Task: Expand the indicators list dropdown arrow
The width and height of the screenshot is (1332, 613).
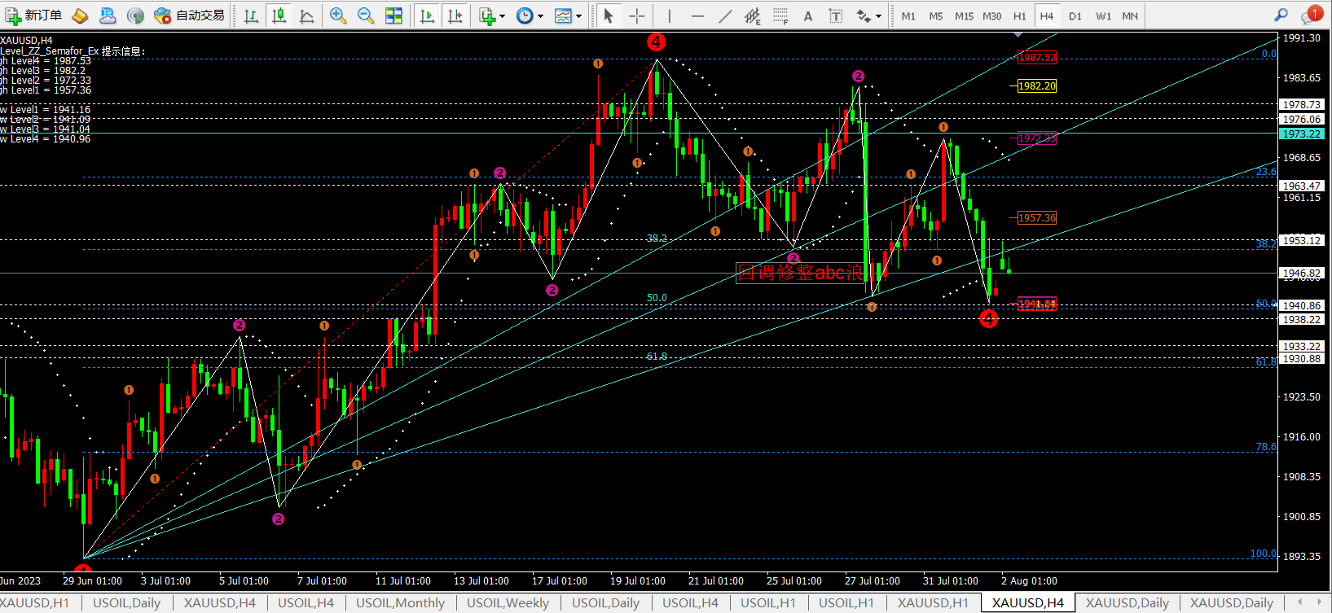Action: 502,16
